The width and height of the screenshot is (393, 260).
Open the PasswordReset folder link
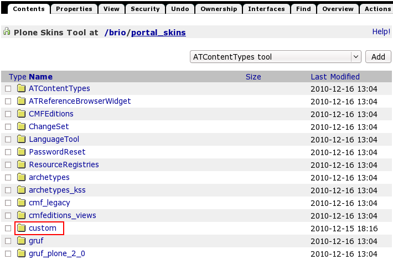57,152
